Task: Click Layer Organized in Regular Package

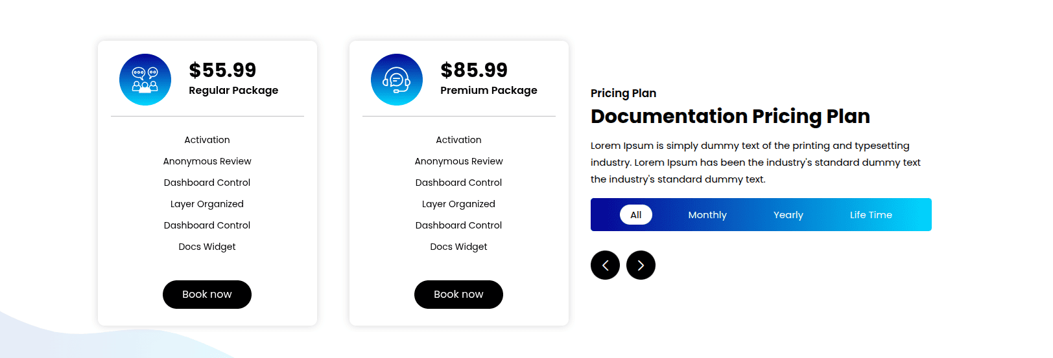Action: coord(207,204)
